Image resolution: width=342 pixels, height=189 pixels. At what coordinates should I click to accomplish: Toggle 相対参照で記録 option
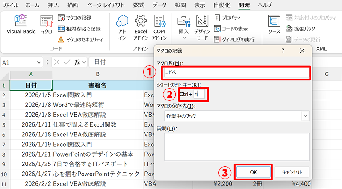pyautogui.click(x=79, y=29)
